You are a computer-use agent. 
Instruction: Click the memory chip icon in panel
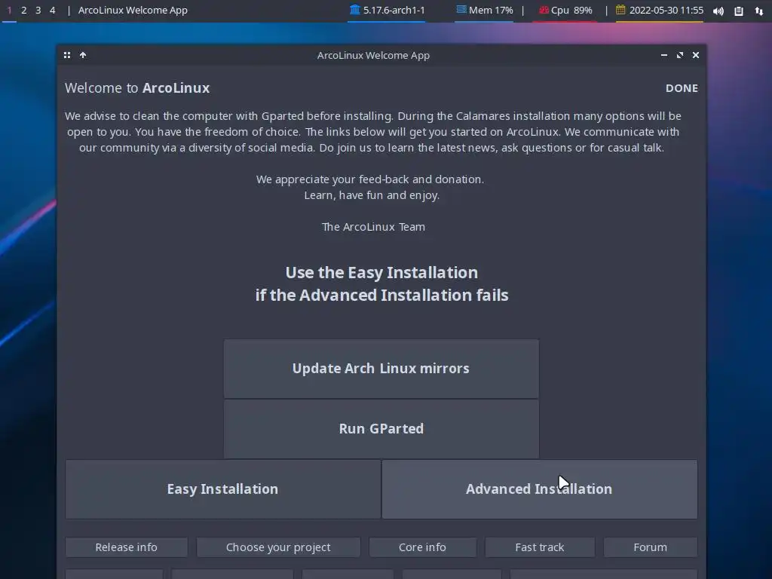pos(461,10)
